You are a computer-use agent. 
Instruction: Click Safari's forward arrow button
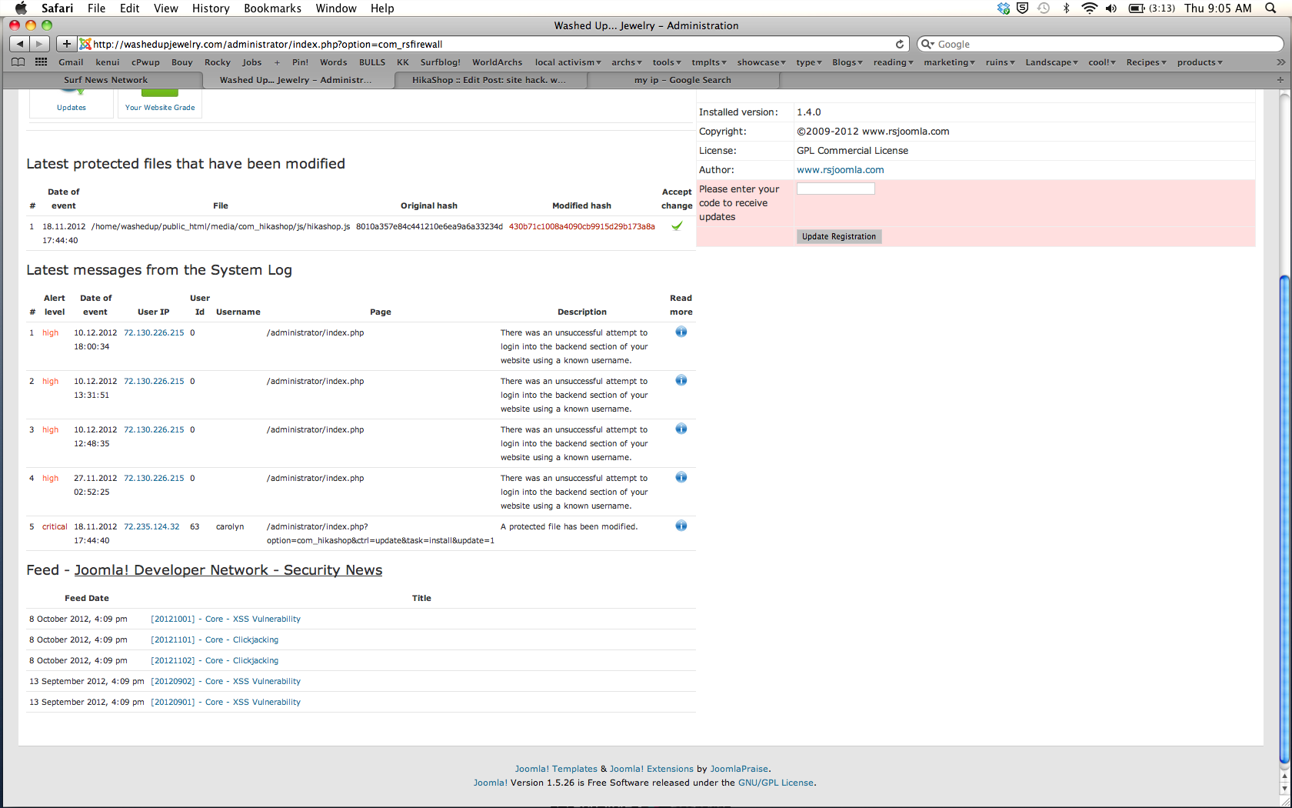[40, 44]
